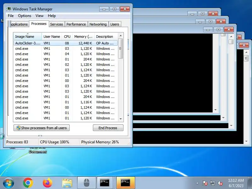Click CPU Usage: 100% status entry
The width and height of the screenshot is (252, 189).
pos(54,142)
